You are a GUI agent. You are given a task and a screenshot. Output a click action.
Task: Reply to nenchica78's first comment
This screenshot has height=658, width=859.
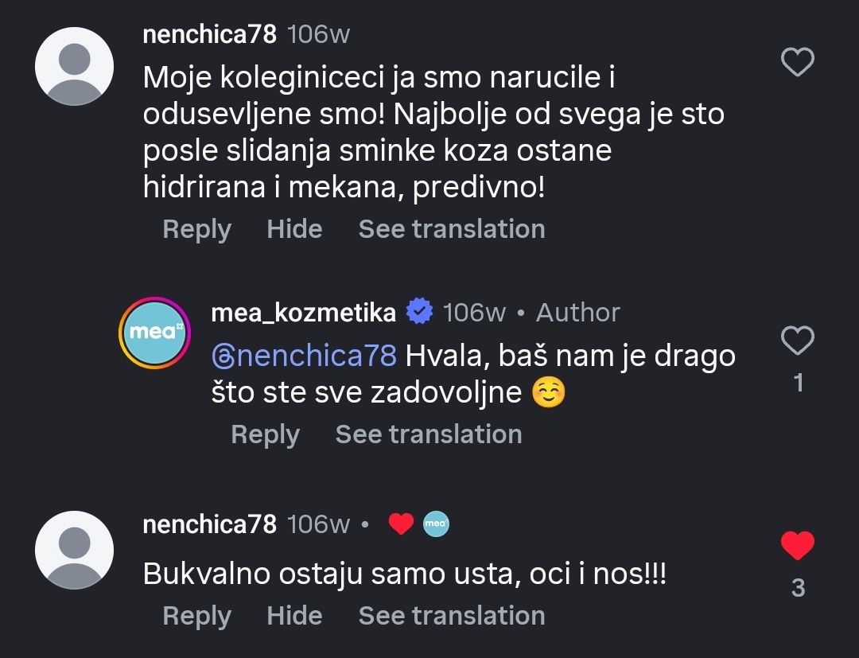pyautogui.click(x=196, y=229)
